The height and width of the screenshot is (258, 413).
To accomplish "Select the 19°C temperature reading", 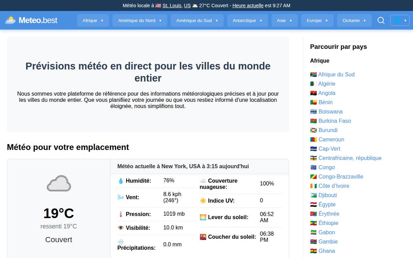I will [59, 213].
